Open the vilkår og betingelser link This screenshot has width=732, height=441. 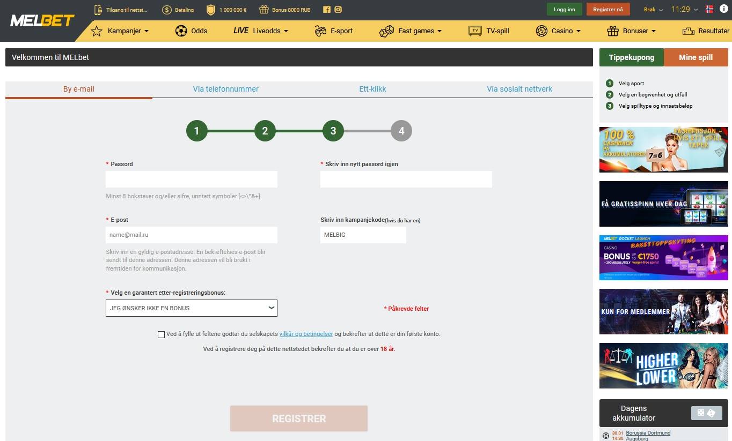click(x=306, y=334)
